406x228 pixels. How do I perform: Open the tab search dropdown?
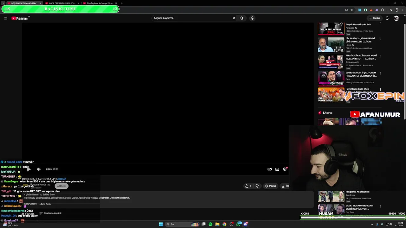3,3
